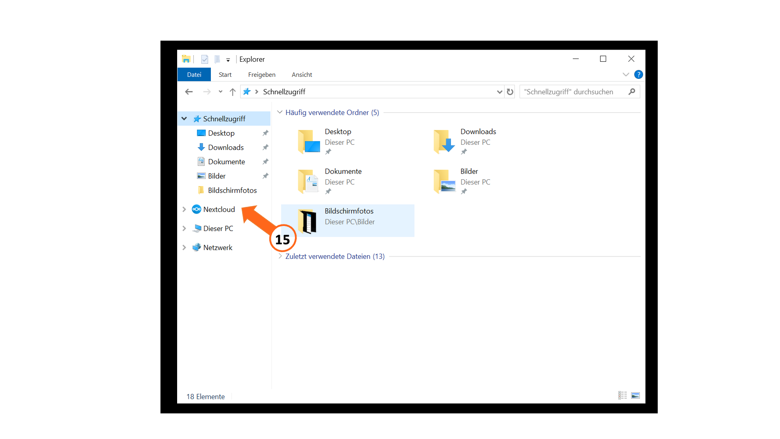Viewport: 780px width, 439px height.
Task: Expand the Netzwerk tree node
Action: [184, 248]
